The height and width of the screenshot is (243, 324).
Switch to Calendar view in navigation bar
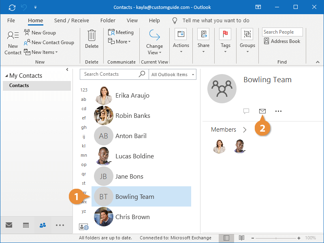point(26,225)
